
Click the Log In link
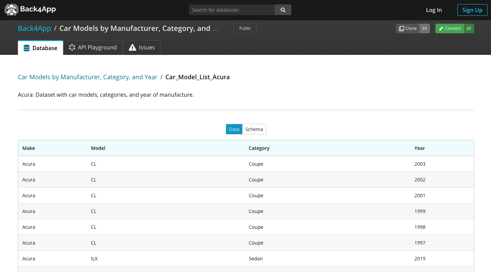(x=434, y=10)
